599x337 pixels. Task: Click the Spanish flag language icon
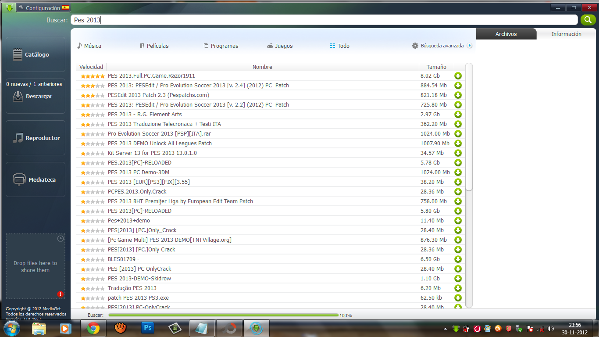(x=66, y=8)
